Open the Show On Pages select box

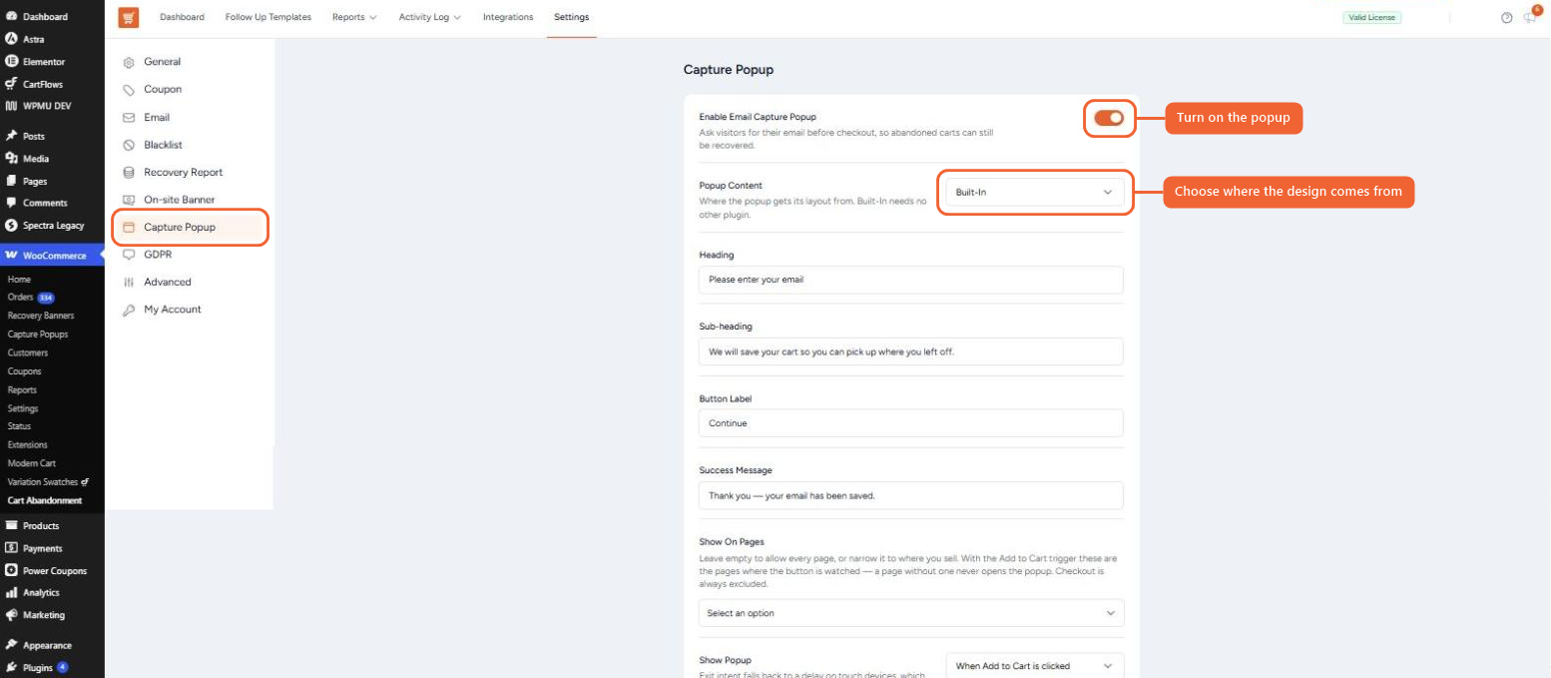pyautogui.click(x=911, y=612)
